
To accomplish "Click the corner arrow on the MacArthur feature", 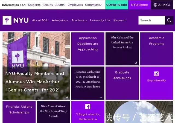I will (67, 97).
